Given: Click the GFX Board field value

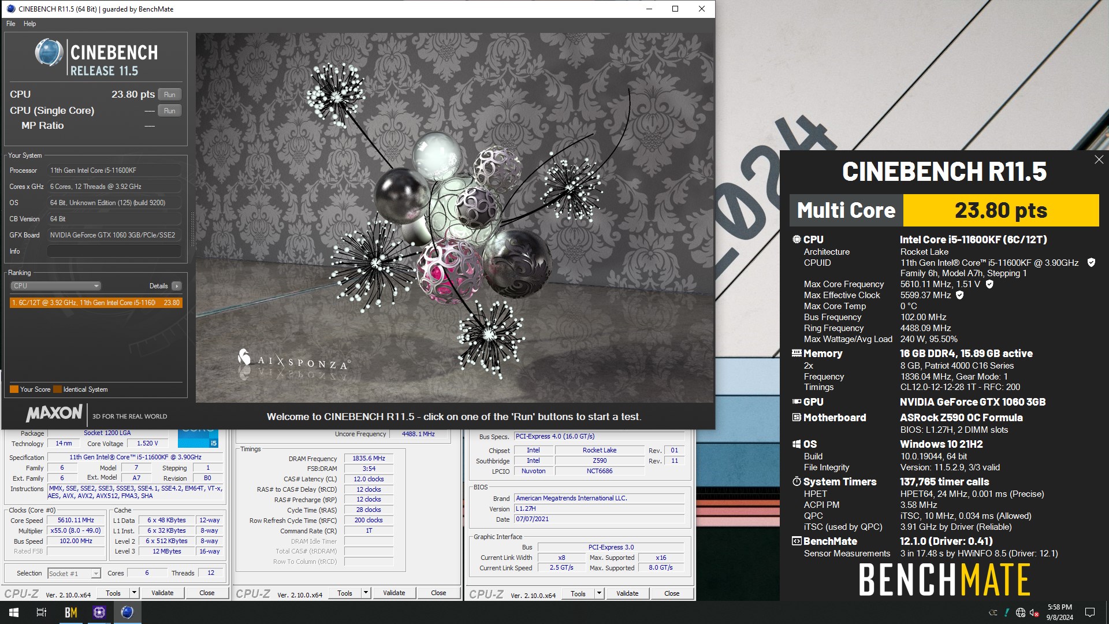Looking at the screenshot, I should [114, 235].
